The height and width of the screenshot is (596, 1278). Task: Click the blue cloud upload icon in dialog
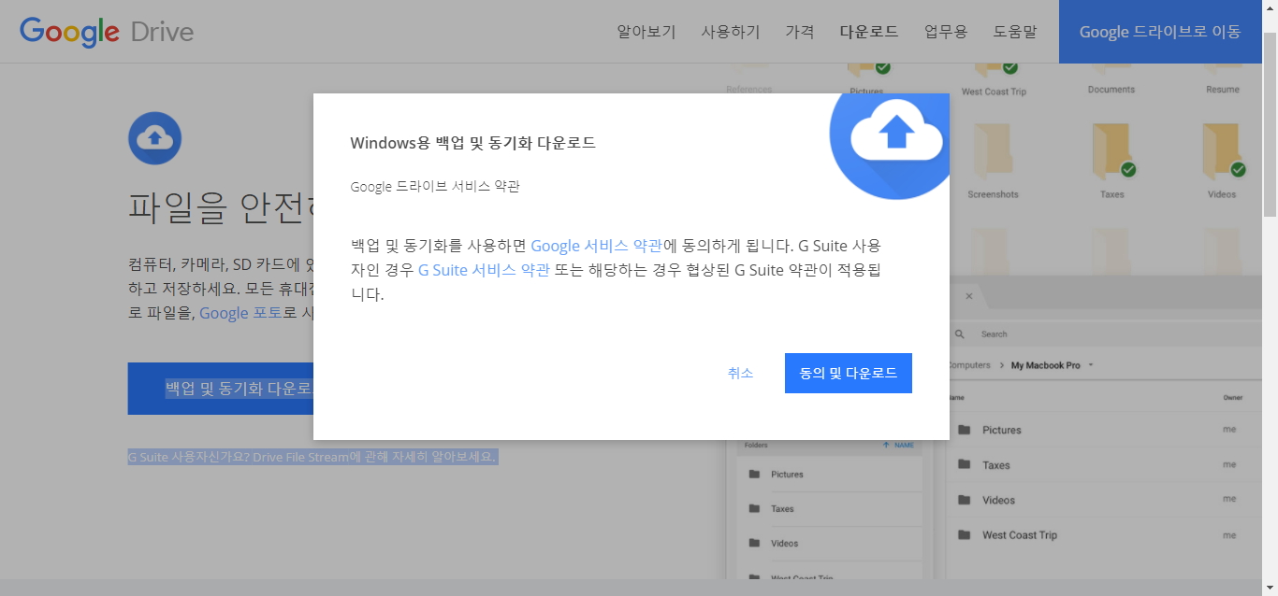(890, 146)
